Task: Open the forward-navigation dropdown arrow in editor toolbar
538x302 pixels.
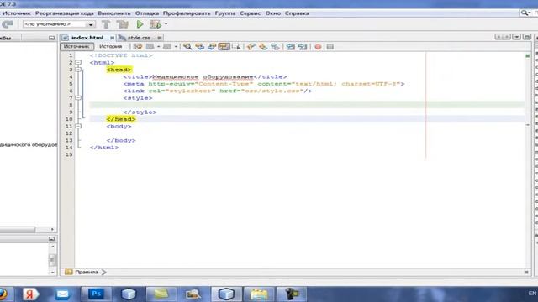Action: point(176,47)
